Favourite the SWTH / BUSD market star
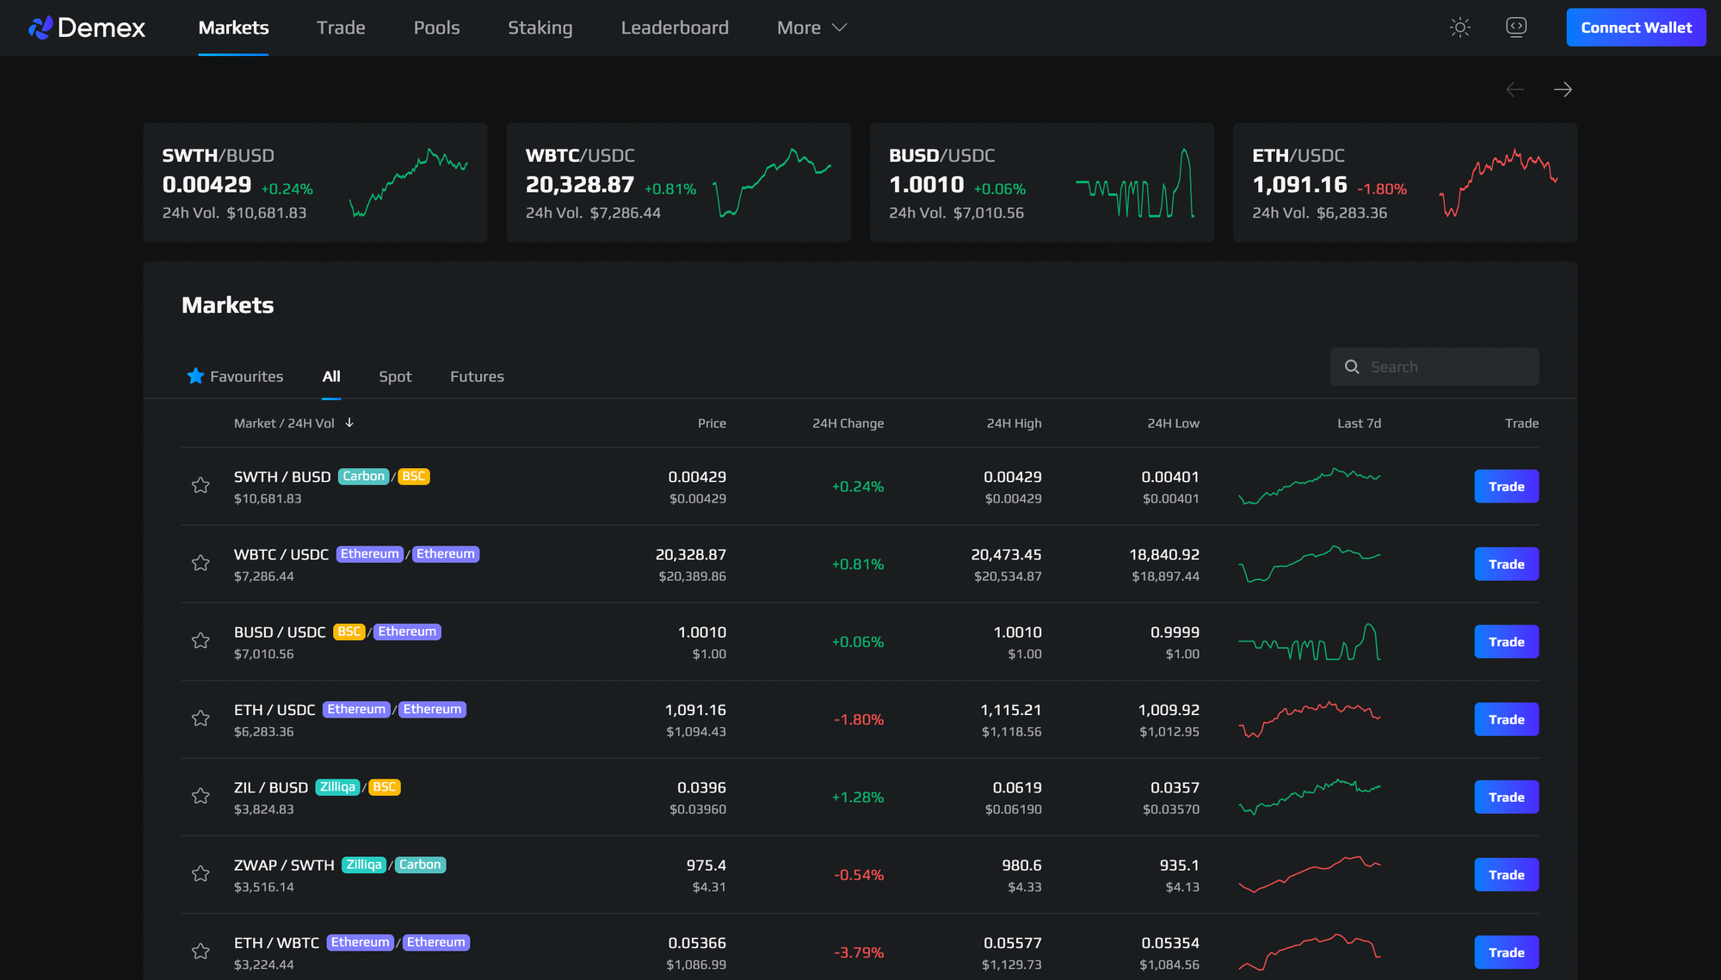Image resolution: width=1721 pixels, height=980 pixels. click(x=200, y=485)
